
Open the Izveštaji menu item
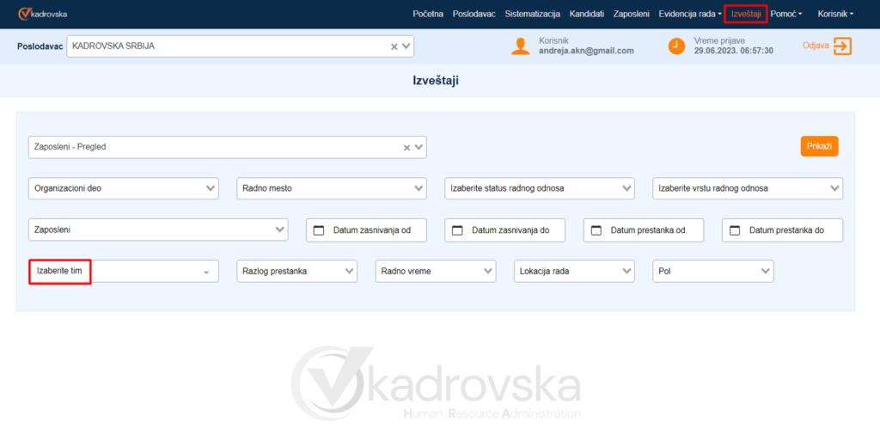745,14
